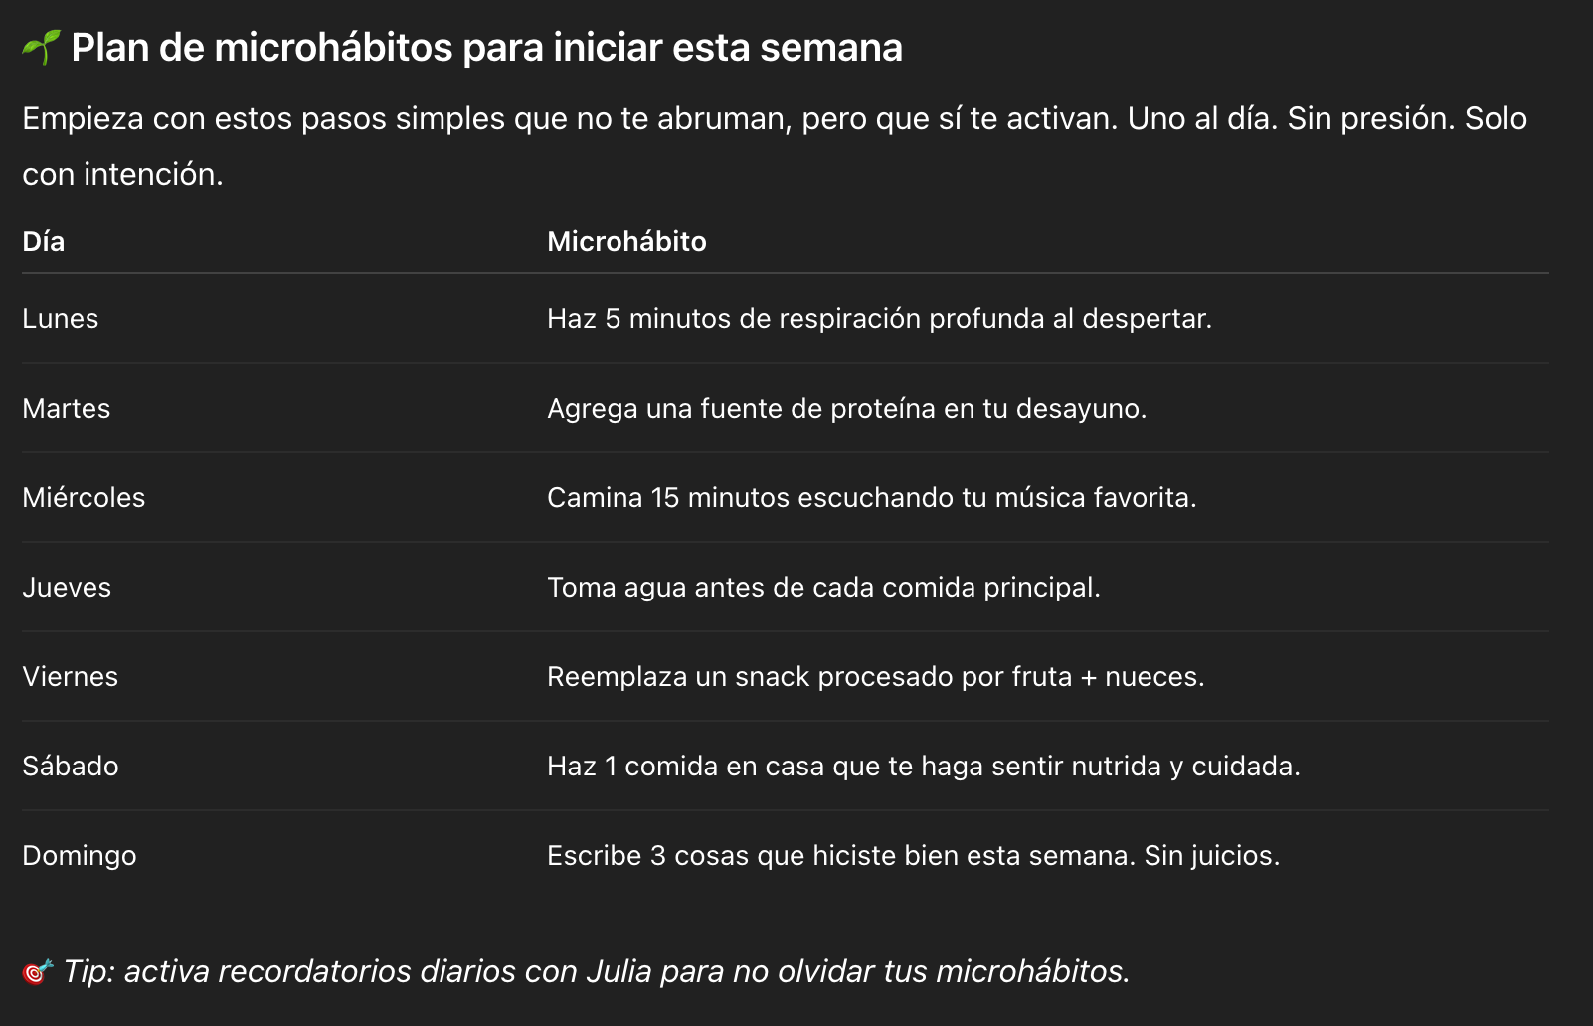Select the 'Microhábito' column header
1593x1026 pixels.
coord(626,241)
